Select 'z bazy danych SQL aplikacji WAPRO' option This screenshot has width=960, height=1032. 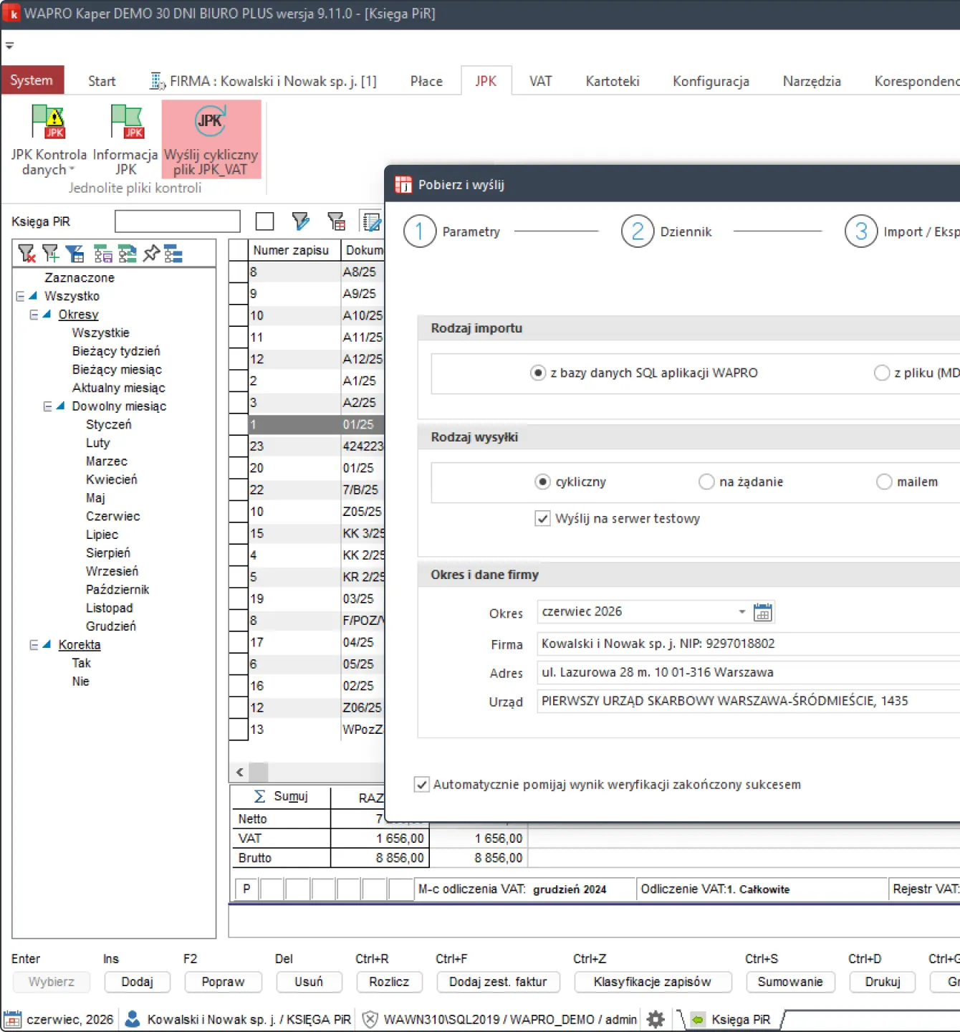[x=537, y=373]
